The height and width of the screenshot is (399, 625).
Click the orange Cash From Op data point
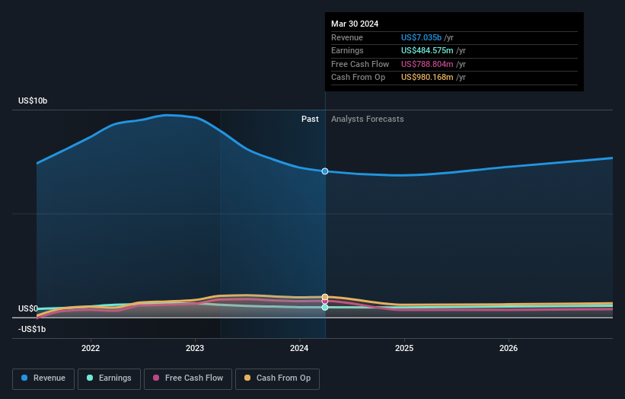(x=325, y=296)
